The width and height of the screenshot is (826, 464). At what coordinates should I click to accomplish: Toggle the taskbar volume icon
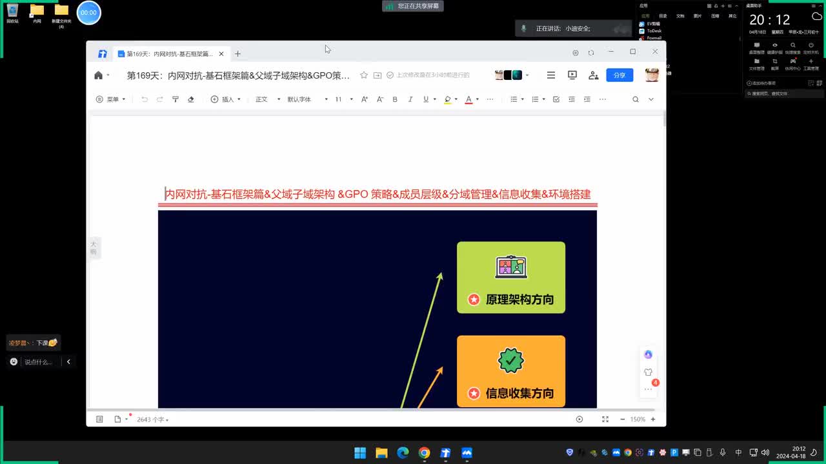pyautogui.click(x=765, y=452)
